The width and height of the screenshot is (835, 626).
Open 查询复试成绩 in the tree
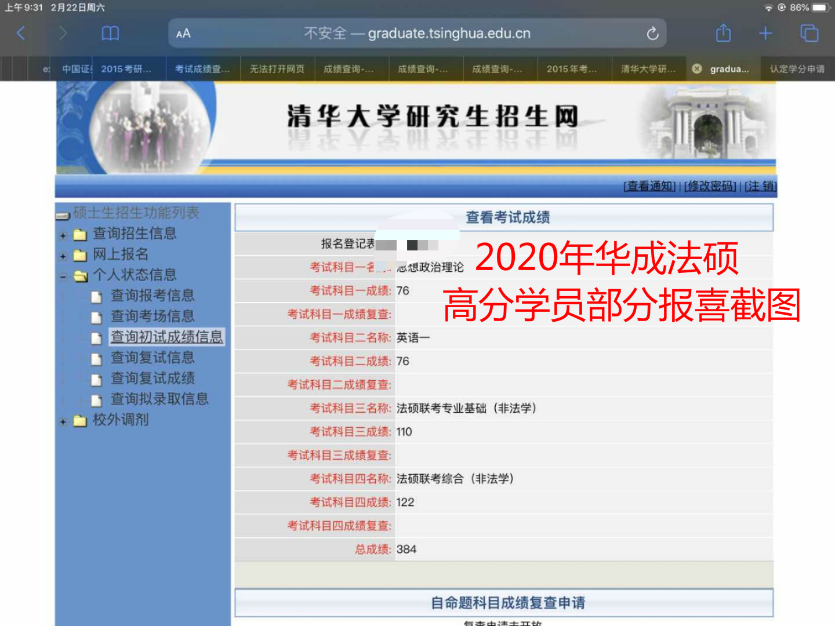[153, 378]
